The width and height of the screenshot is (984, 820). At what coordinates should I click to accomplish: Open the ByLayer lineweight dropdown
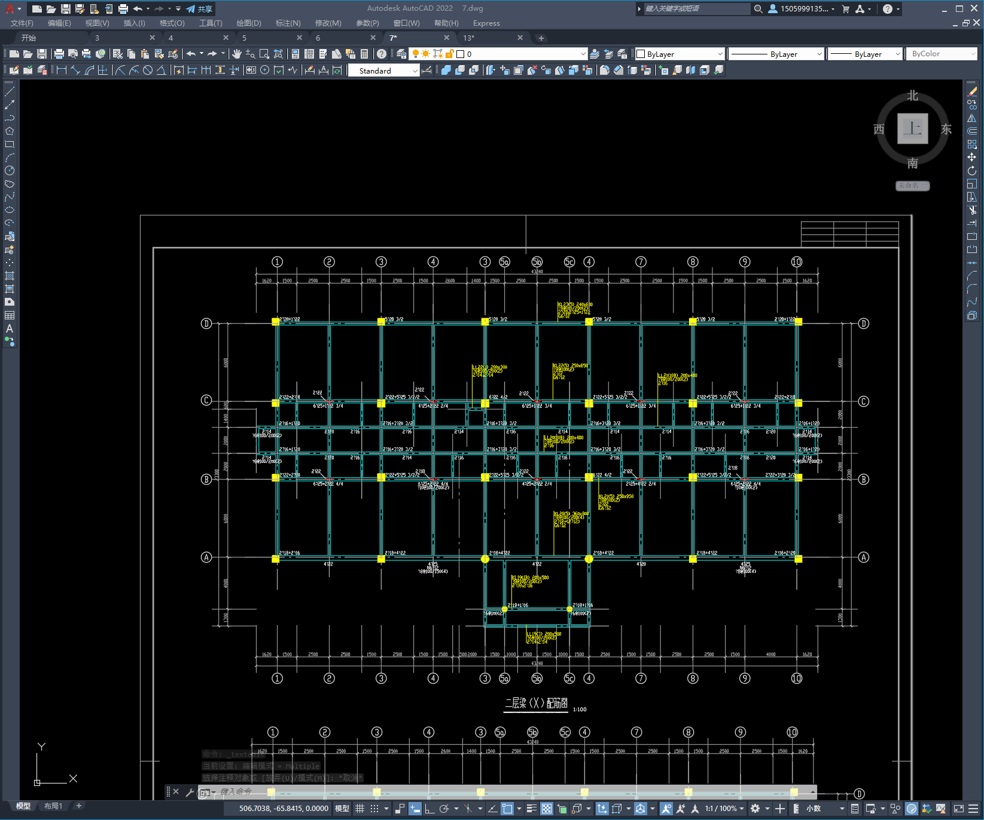(865, 54)
